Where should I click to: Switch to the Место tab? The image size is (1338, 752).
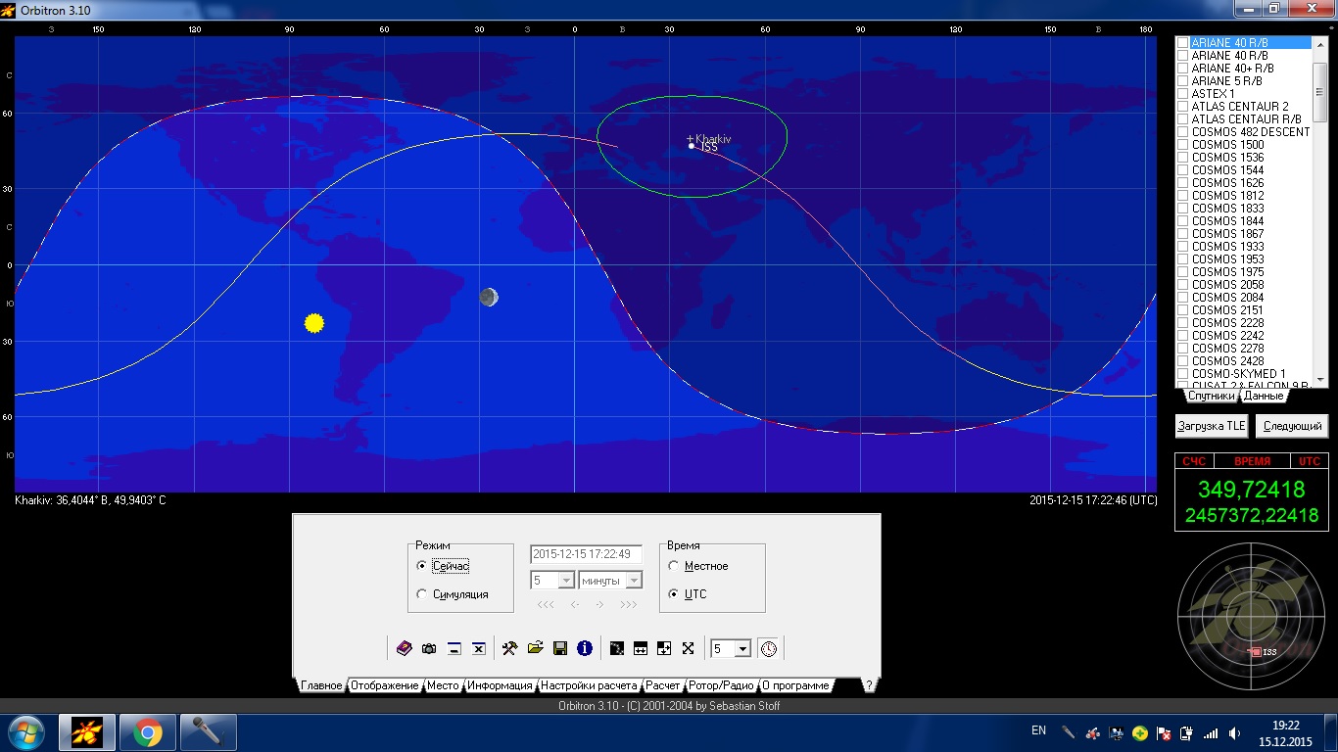click(443, 685)
